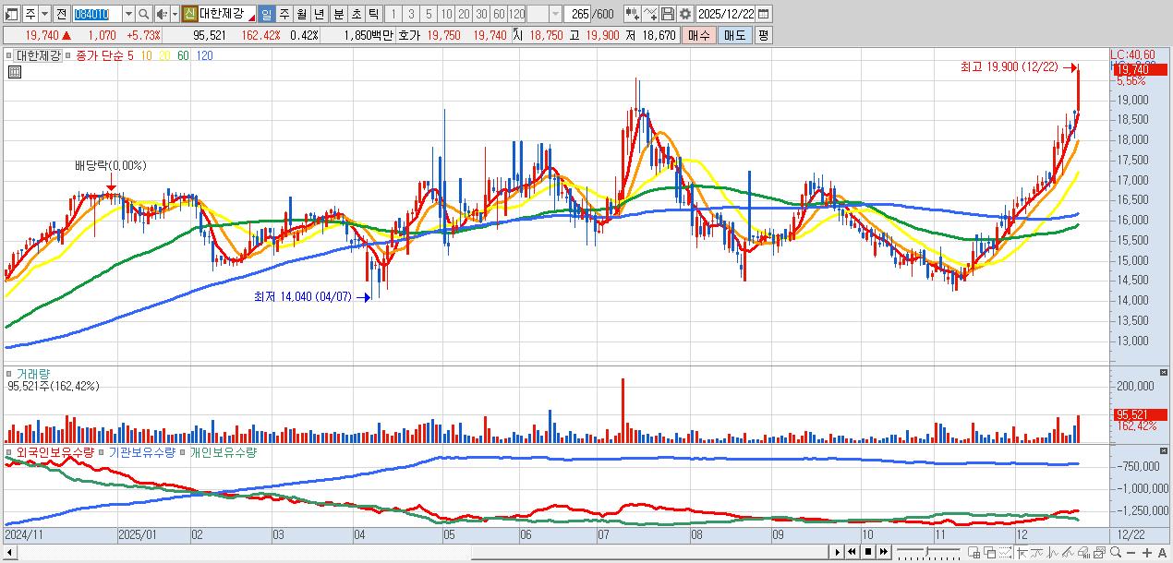Click the bottom bar magnifier zoom icon
Viewport: 1173px width, 563px height.
click(x=1115, y=552)
